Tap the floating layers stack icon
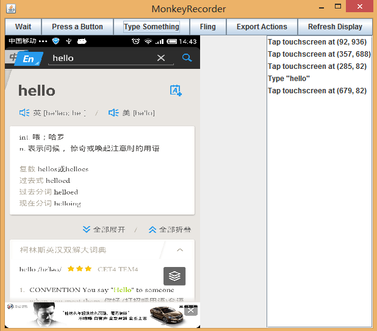This screenshot has height=331, width=377. pyautogui.click(x=174, y=276)
